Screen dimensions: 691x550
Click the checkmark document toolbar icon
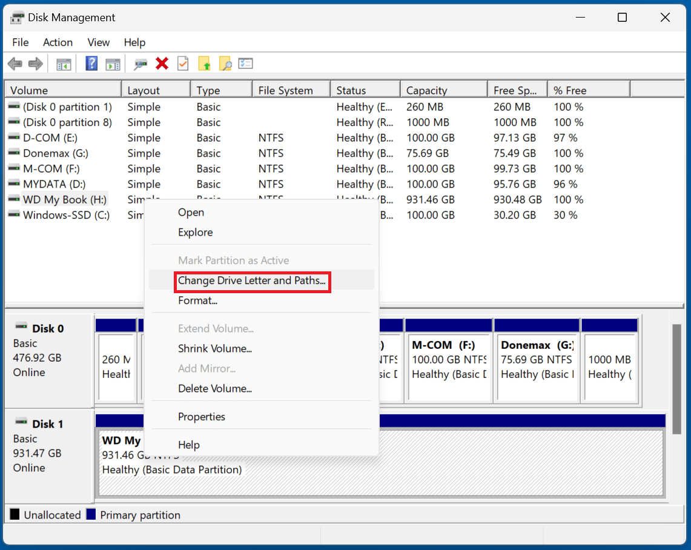[183, 63]
